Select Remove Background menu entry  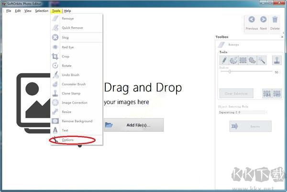[77, 121]
